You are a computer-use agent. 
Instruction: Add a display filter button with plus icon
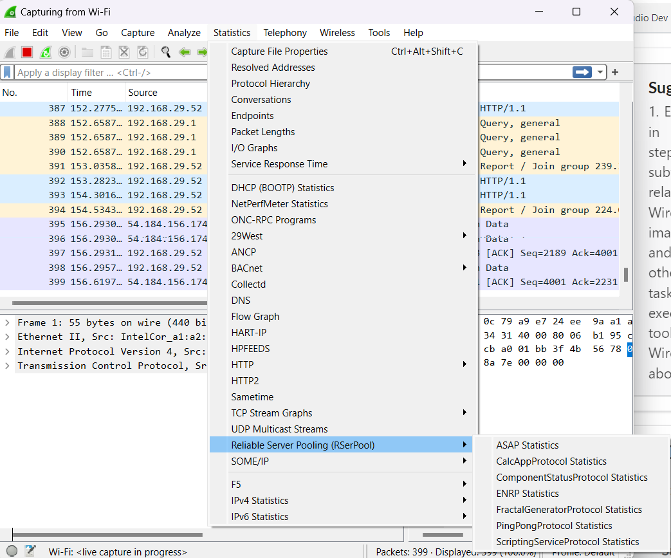point(615,72)
